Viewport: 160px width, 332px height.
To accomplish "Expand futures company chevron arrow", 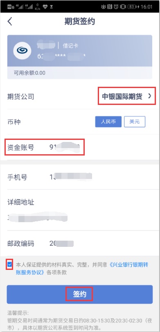I will coord(150,96).
